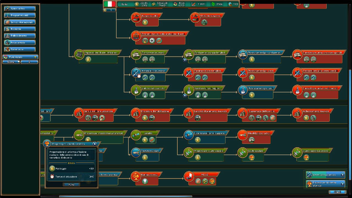Click the clock badge on Aeronautica avanzata
Screen dimensions: 352x198
[x=139, y=76]
